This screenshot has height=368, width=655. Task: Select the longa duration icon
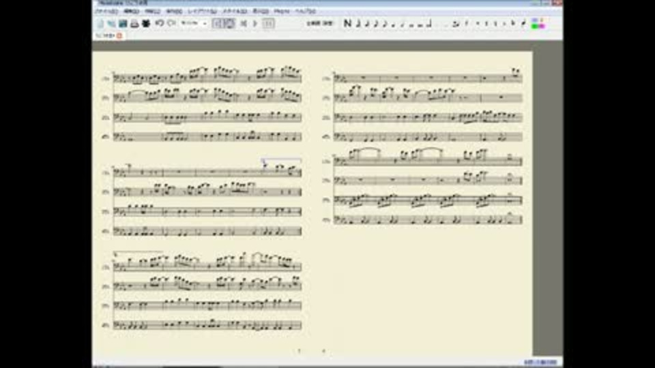point(428,24)
